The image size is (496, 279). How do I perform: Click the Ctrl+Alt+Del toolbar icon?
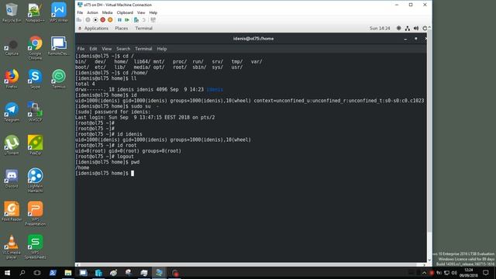pyautogui.click(x=79, y=20)
